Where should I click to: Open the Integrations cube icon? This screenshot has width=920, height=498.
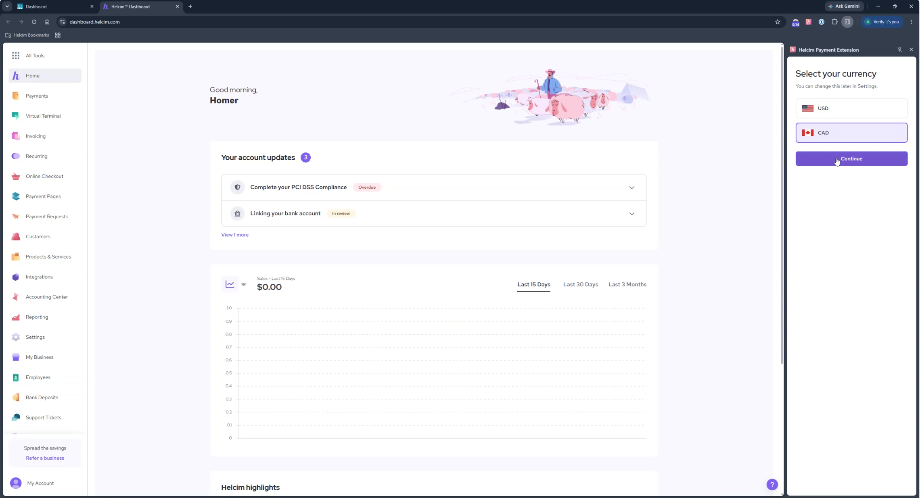pos(16,277)
